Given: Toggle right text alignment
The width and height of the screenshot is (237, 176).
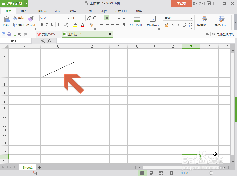Looking at the screenshot, I should 112,25.
